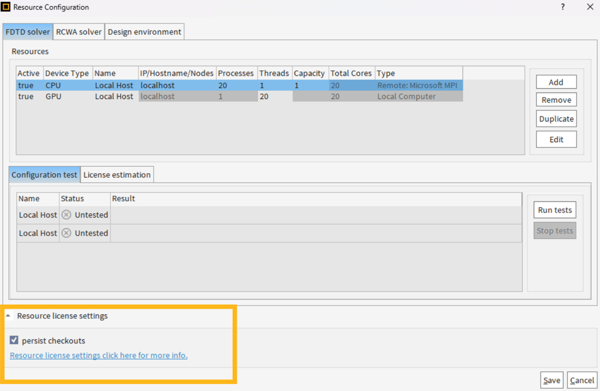Click the Device Type column header
This screenshot has height=391, width=600.
pyautogui.click(x=67, y=73)
